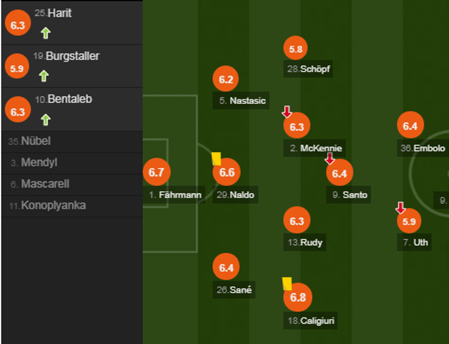The width and height of the screenshot is (449, 344).
Task: Click Harit's green substitution-in arrow
Action: 45,33
